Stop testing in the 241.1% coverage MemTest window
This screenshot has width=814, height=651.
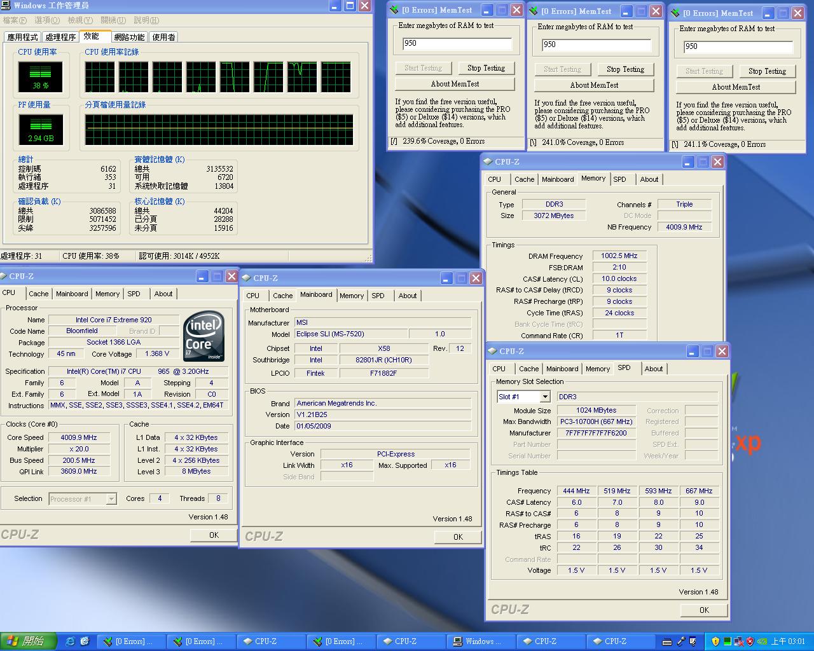[x=767, y=71]
